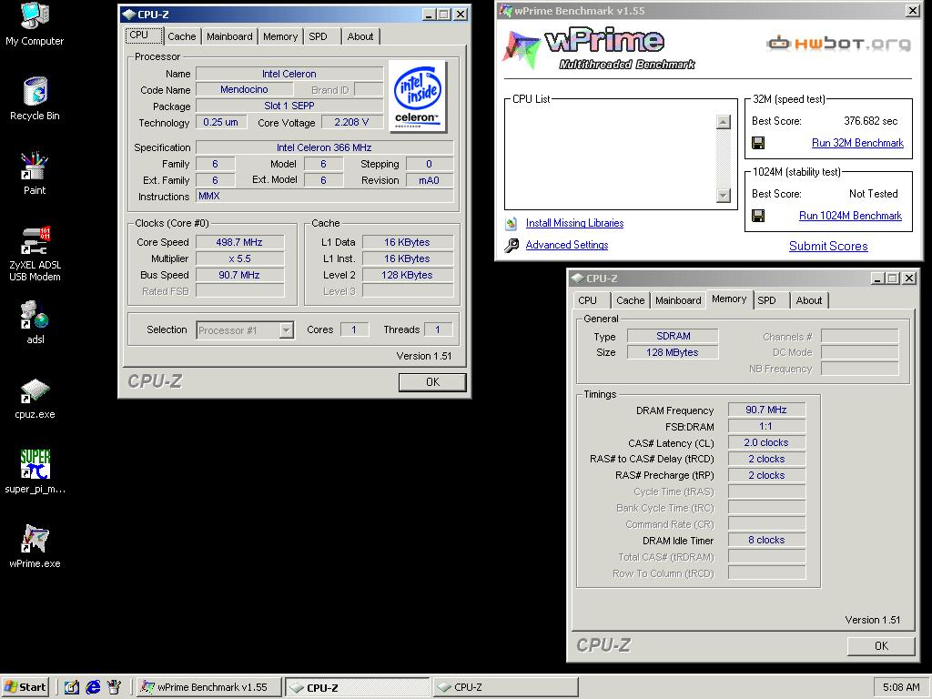Click the memory Type value SDRAM

[673, 336]
